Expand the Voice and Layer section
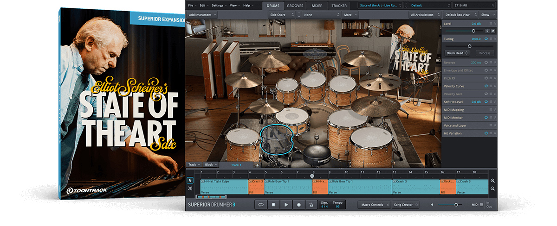Screen dimensions: 557x226 [x=495, y=126]
